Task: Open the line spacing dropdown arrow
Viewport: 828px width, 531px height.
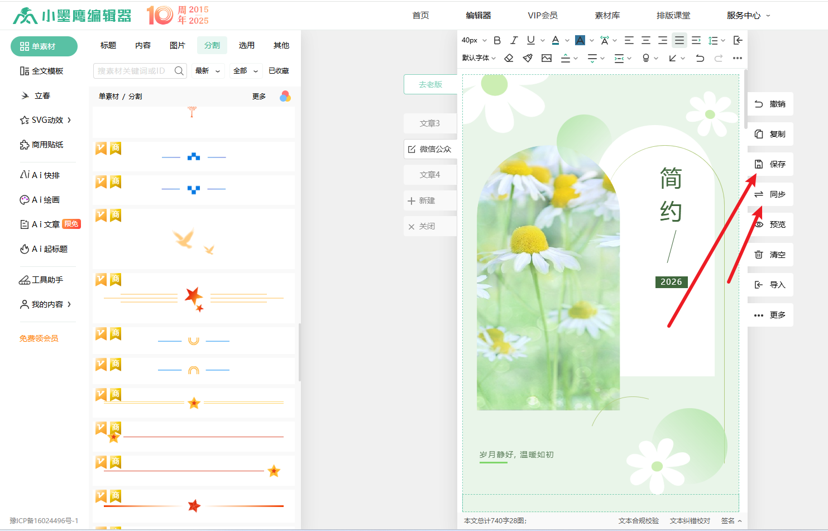Action: (723, 40)
